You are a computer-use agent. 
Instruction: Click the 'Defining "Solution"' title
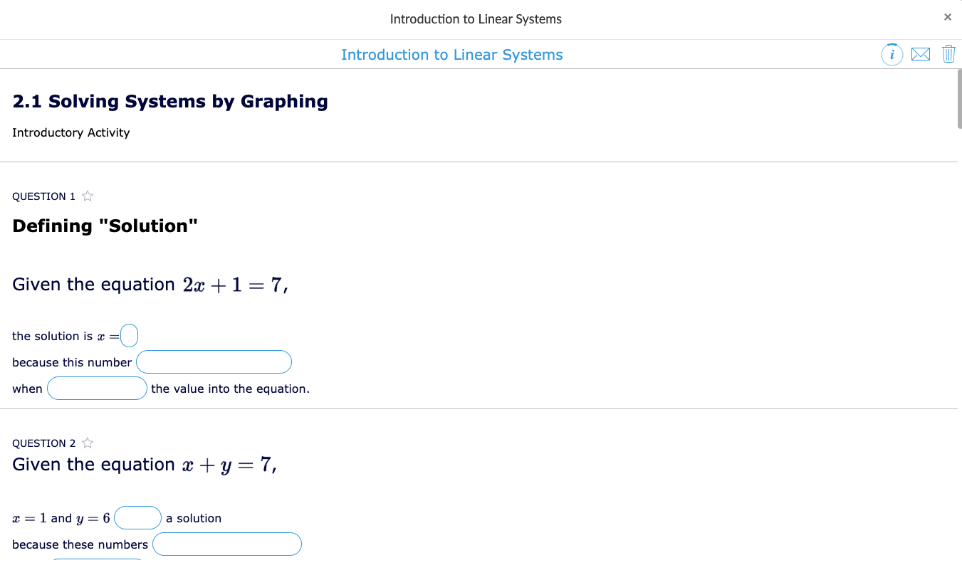pyautogui.click(x=105, y=226)
